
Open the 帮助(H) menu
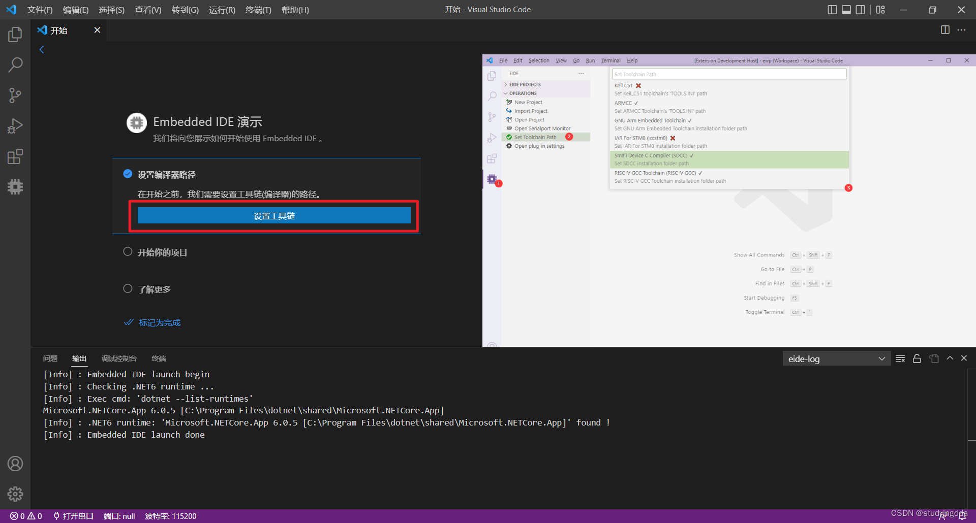coord(295,10)
